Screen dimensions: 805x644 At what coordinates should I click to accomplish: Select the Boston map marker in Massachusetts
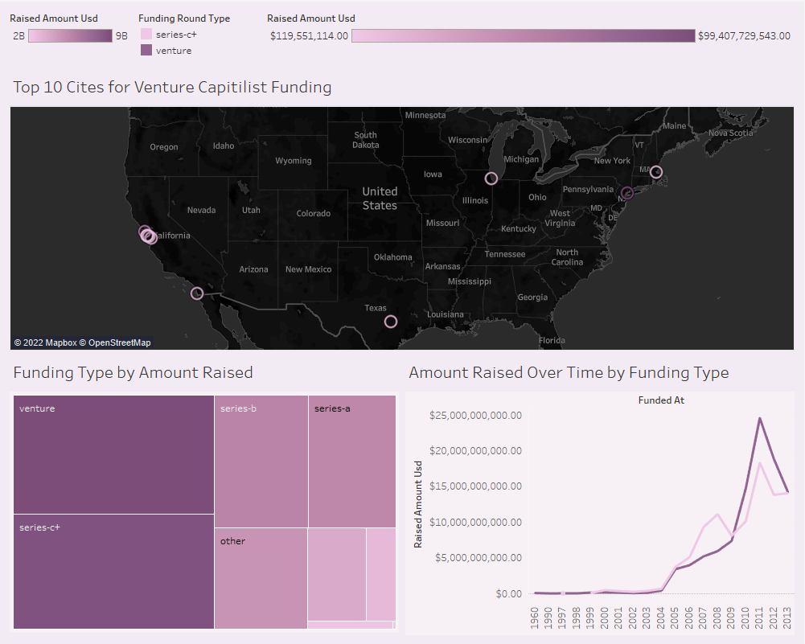click(656, 172)
